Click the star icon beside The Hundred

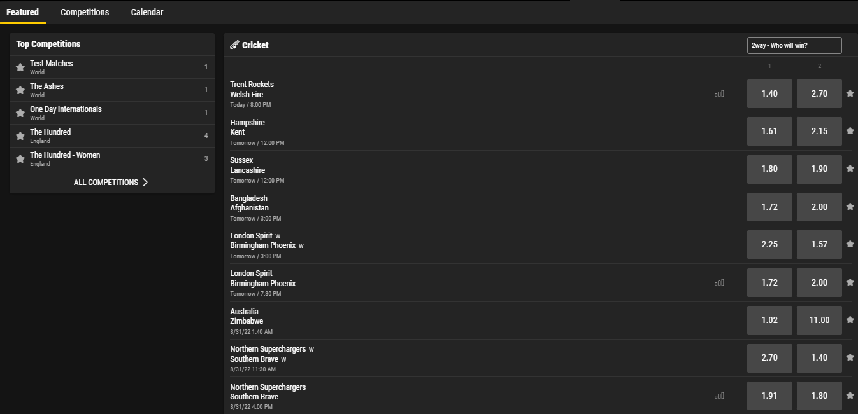coord(19,135)
